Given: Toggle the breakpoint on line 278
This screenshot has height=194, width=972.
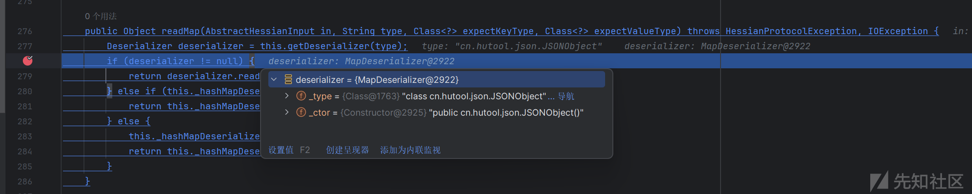Looking at the screenshot, I should click(28, 61).
